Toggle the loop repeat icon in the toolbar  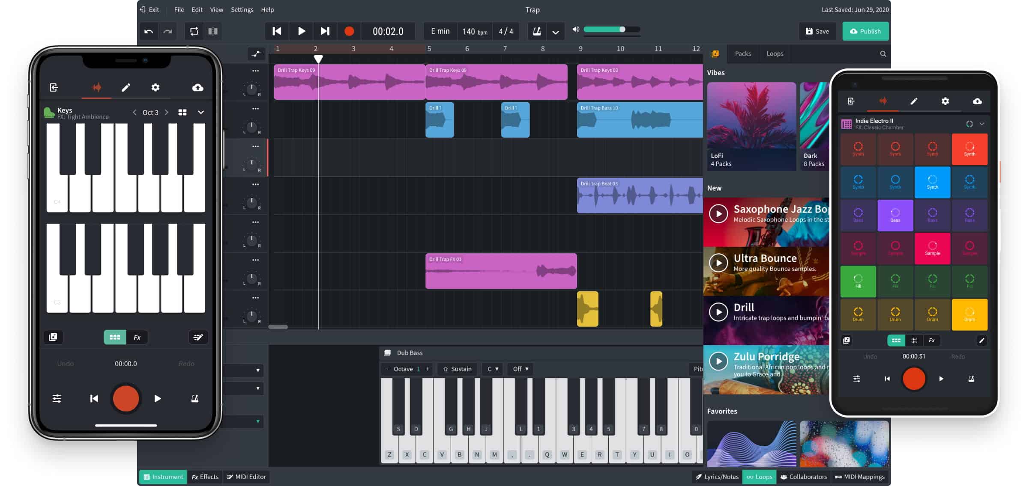coord(194,31)
